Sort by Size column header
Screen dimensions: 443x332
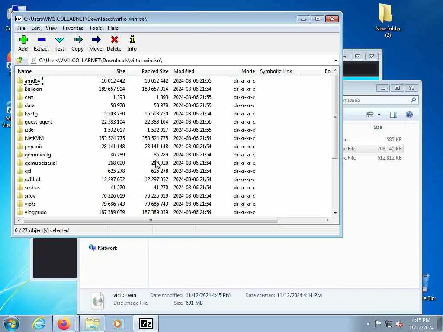tap(106, 71)
